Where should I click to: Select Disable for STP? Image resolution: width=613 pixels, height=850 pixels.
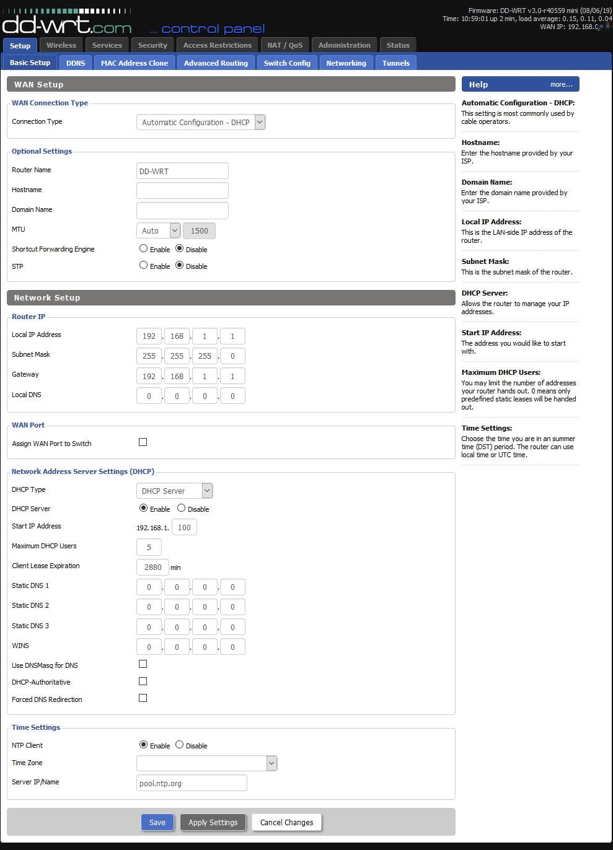(x=180, y=265)
